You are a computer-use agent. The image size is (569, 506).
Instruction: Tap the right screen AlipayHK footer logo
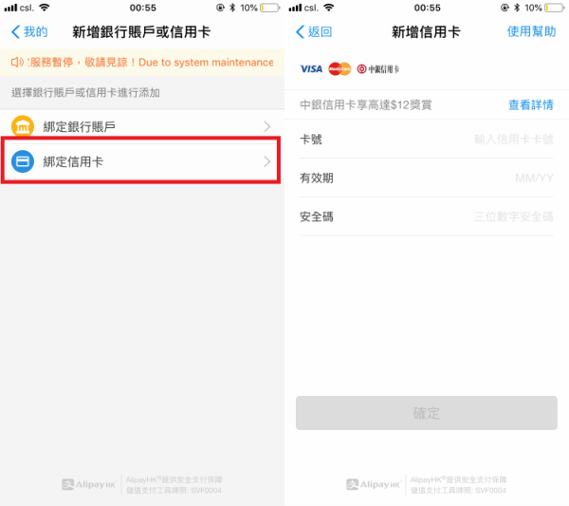tap(374, 484)
